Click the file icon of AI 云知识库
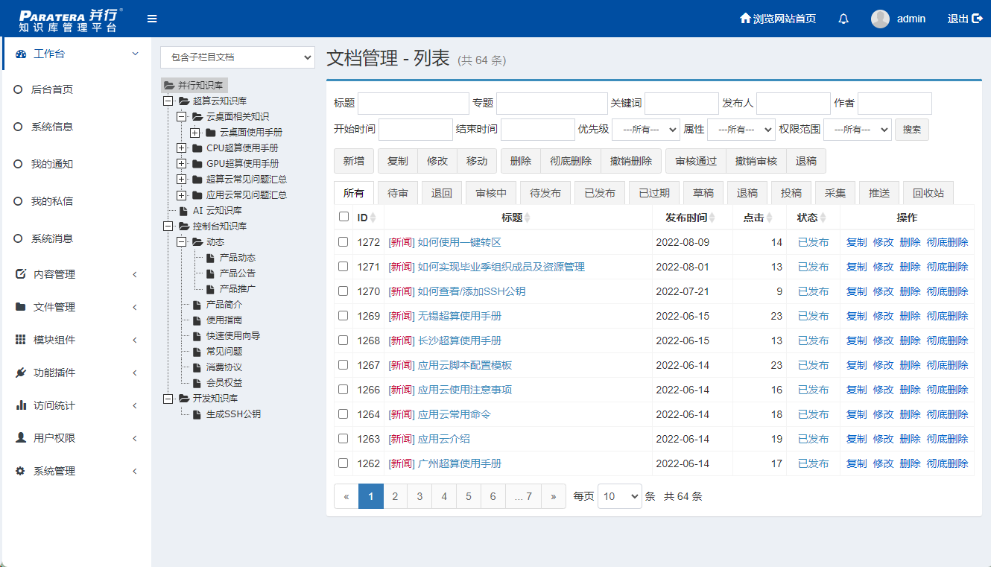Screen dimensions: 991x567 pyautogui.click(x=183, y=211)
